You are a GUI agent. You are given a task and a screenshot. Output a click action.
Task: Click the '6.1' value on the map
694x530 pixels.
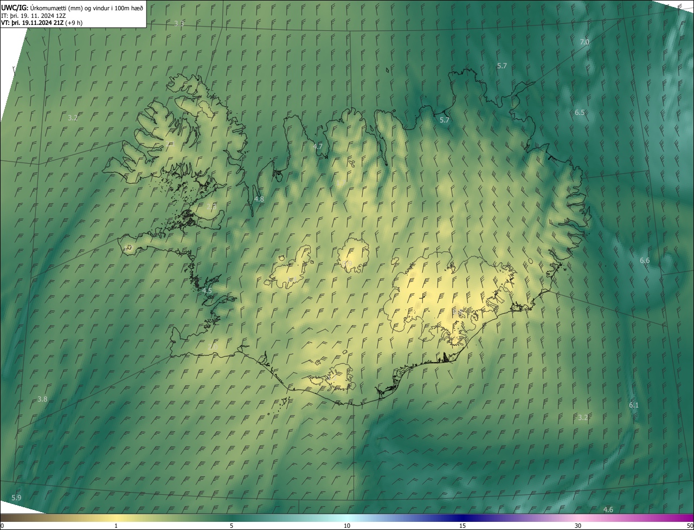coord(634,405)
